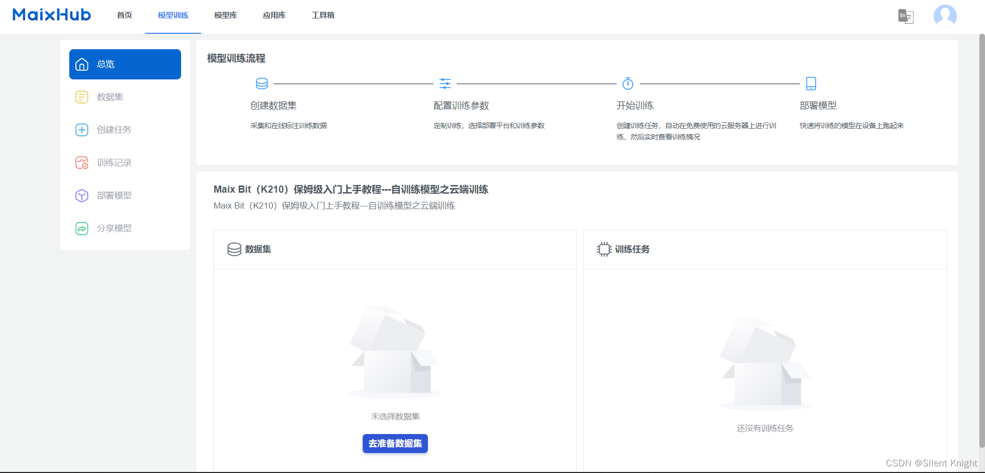985x473 pixels.
Task: Select the 模型训练 tab
Action: click(x=173, y=15)
